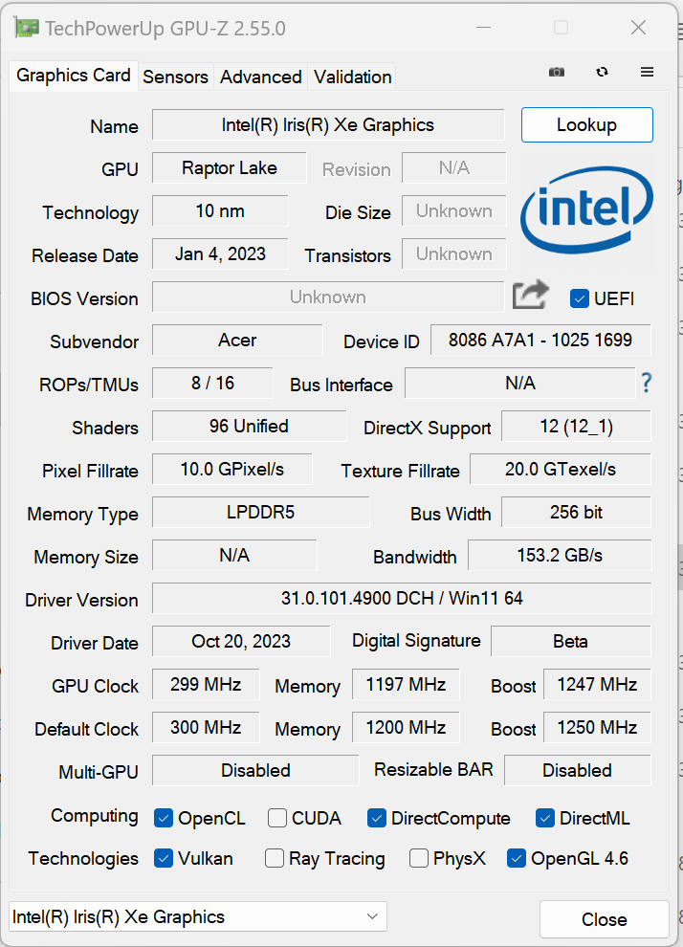Switch to the Sensors tab
Viewport: 683px width, 947px height.
tap(175, 77)
